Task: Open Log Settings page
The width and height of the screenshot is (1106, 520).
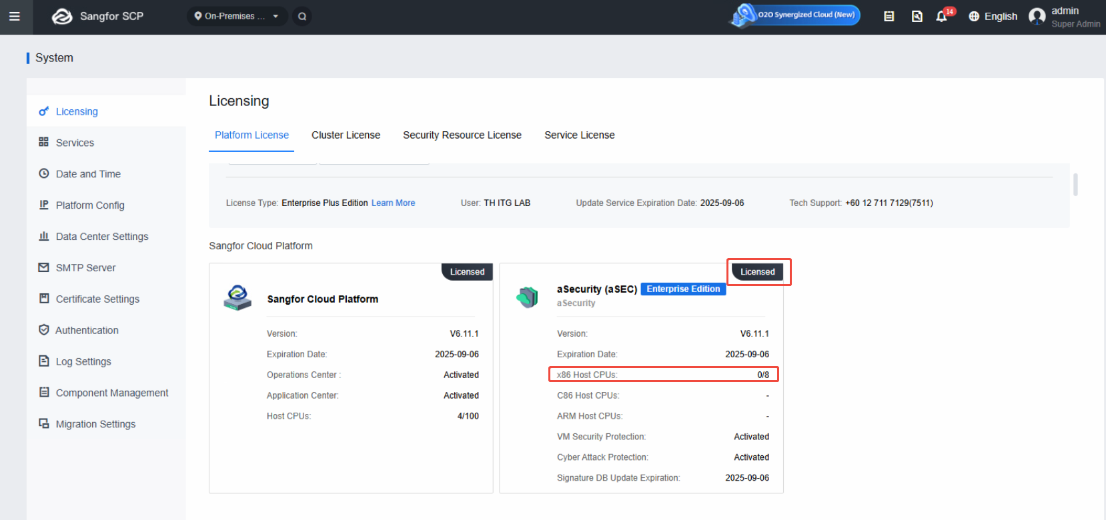Action: (x=106, y=362)
